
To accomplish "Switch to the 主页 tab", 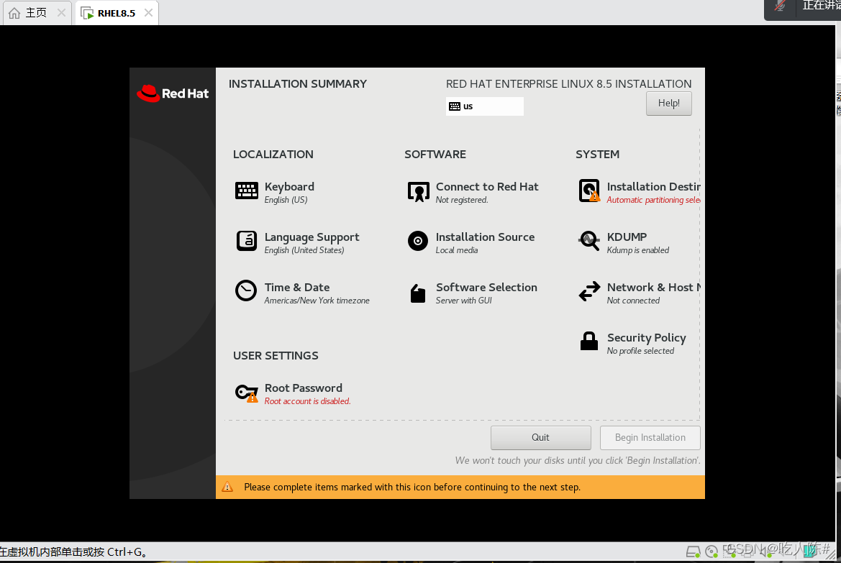I will 37,12.
